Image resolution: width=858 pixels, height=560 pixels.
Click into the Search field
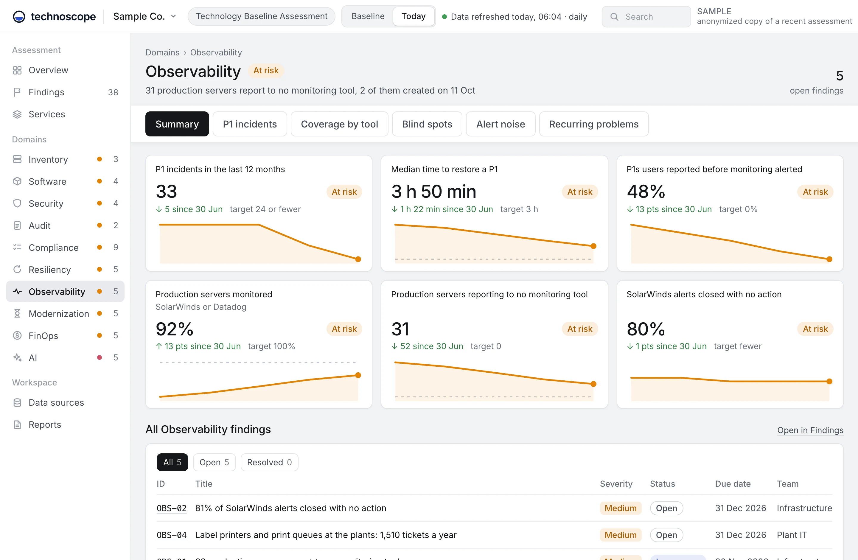pos(646,17)
